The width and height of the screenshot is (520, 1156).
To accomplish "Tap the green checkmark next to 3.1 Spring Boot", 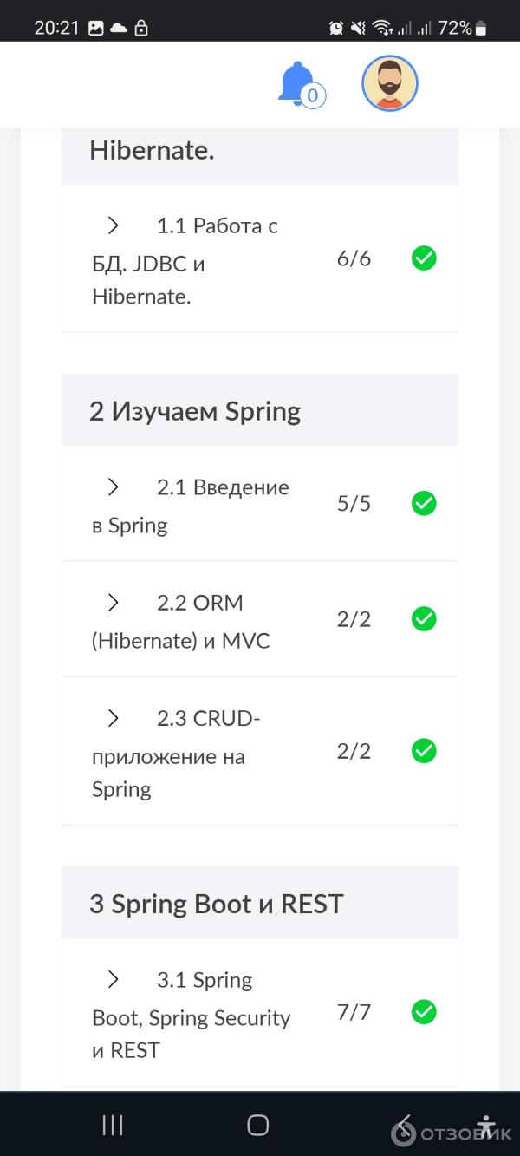I will pyautogui.click(x=423, y=1012).
